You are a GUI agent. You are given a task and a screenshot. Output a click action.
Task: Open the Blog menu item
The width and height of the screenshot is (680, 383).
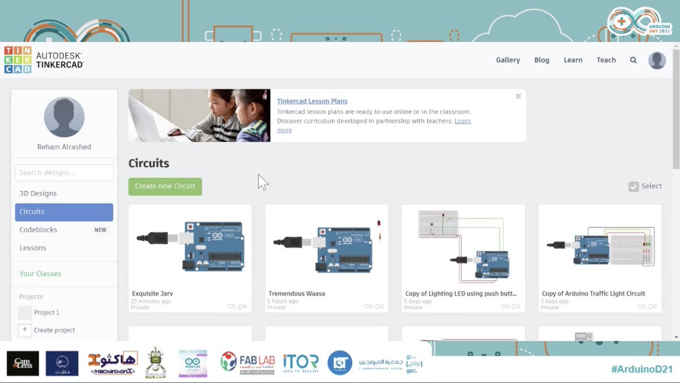[x=542, y=60]
